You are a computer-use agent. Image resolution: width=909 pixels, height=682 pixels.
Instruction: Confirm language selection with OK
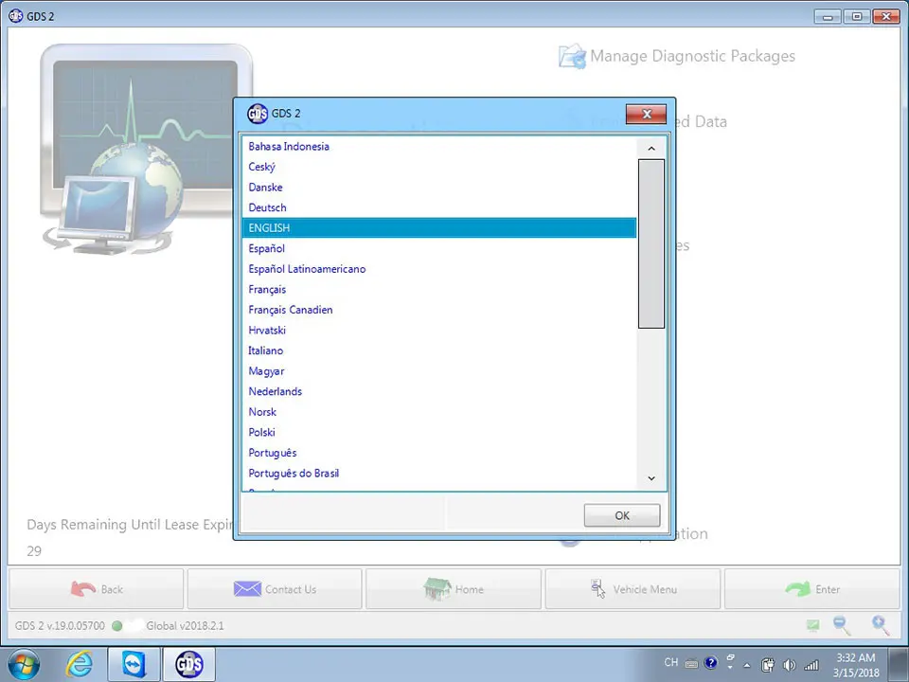point(622,515)
